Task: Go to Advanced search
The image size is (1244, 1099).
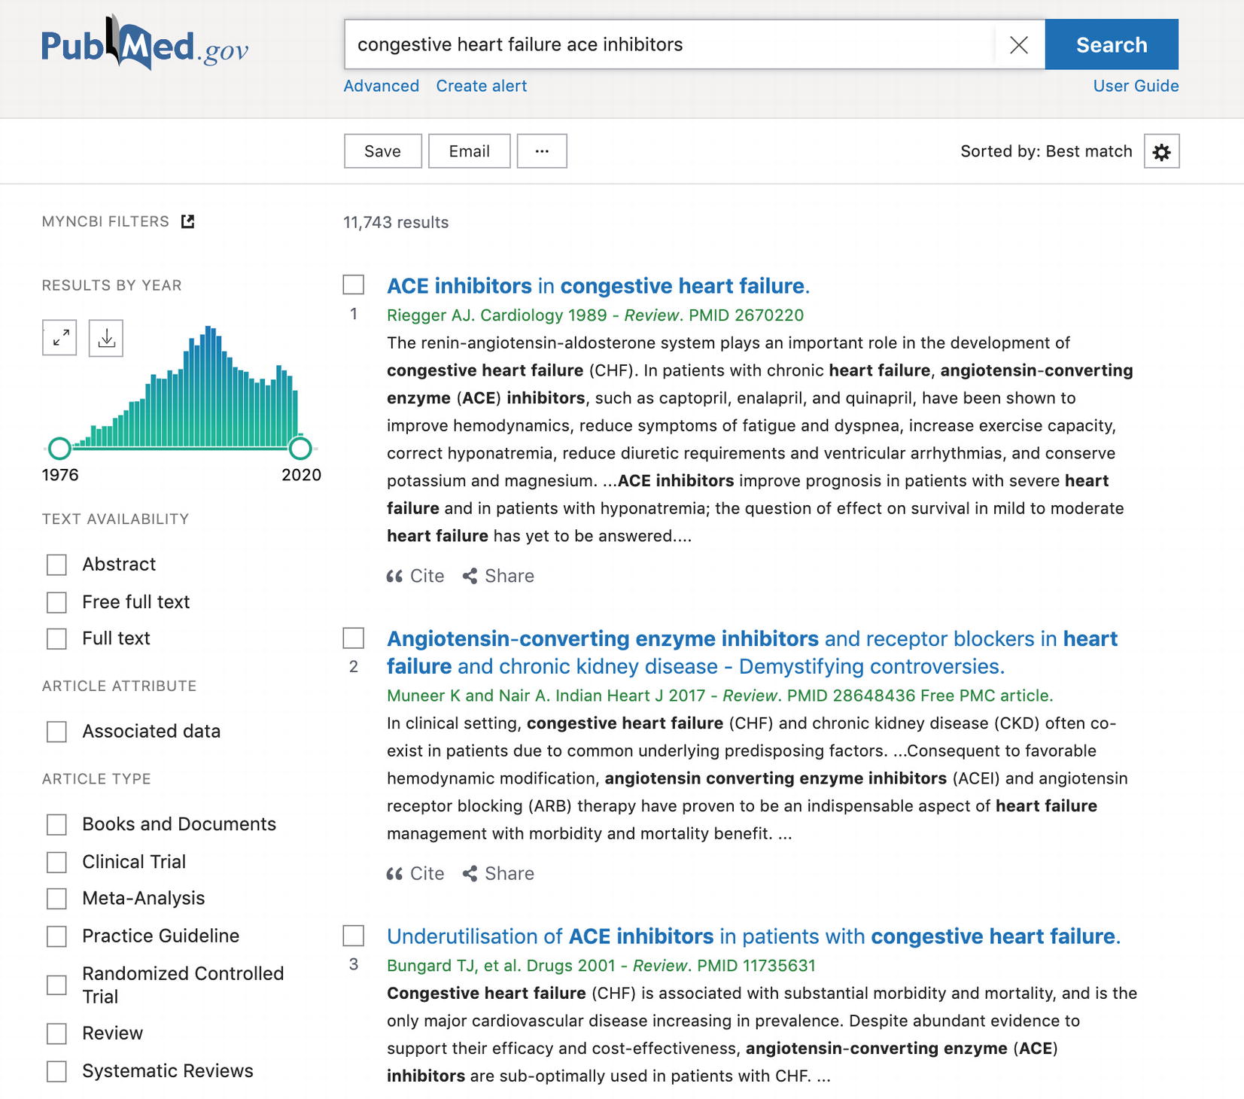Action: tap(381, 86)
